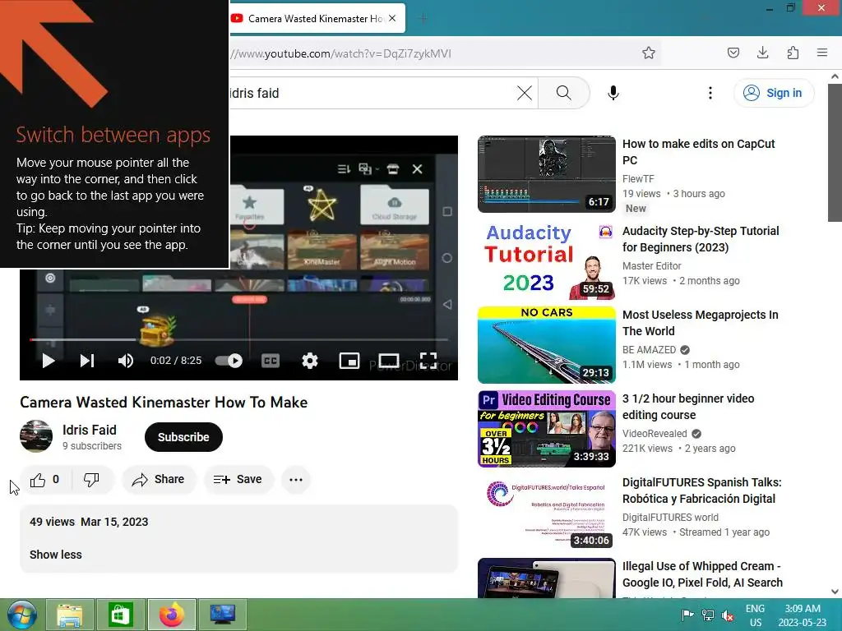Click the search magnifier button
Image resolution: width=842 pixels, height=631 pixels.
pos(564,93)
